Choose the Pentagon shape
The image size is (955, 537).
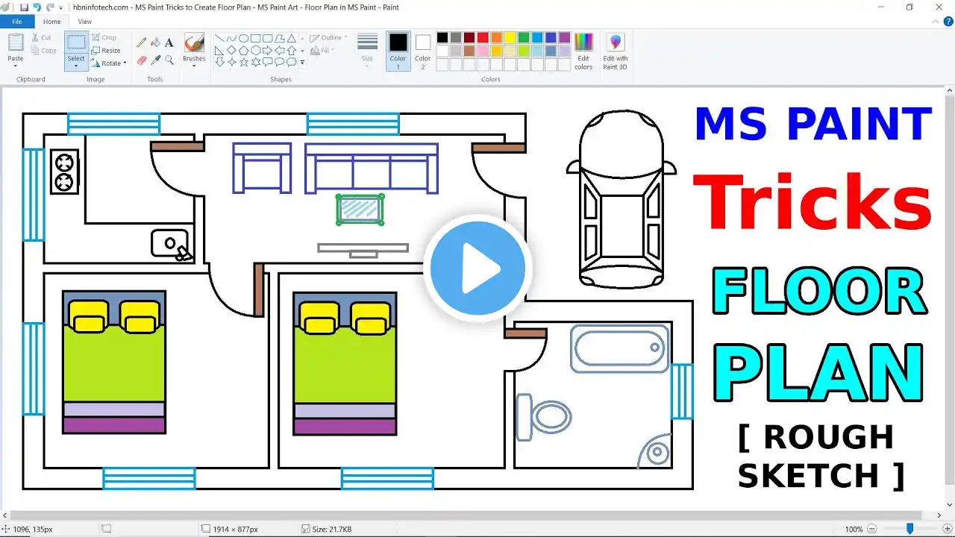point(243,50)
